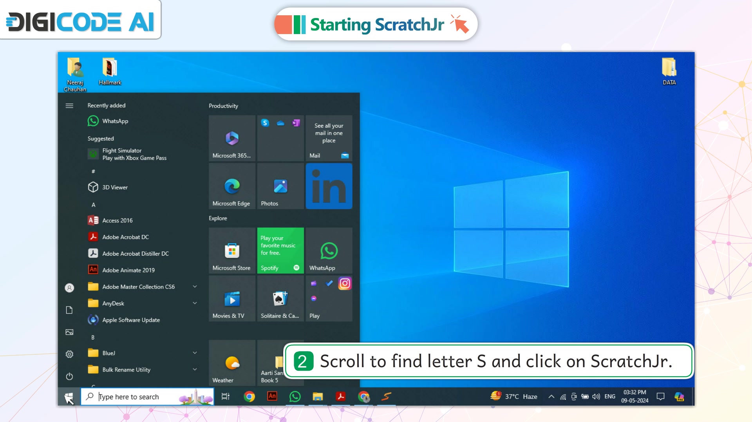Expand the Bulk Rename Utility folder
752x422 pixels.
click(x=195, y=369)
